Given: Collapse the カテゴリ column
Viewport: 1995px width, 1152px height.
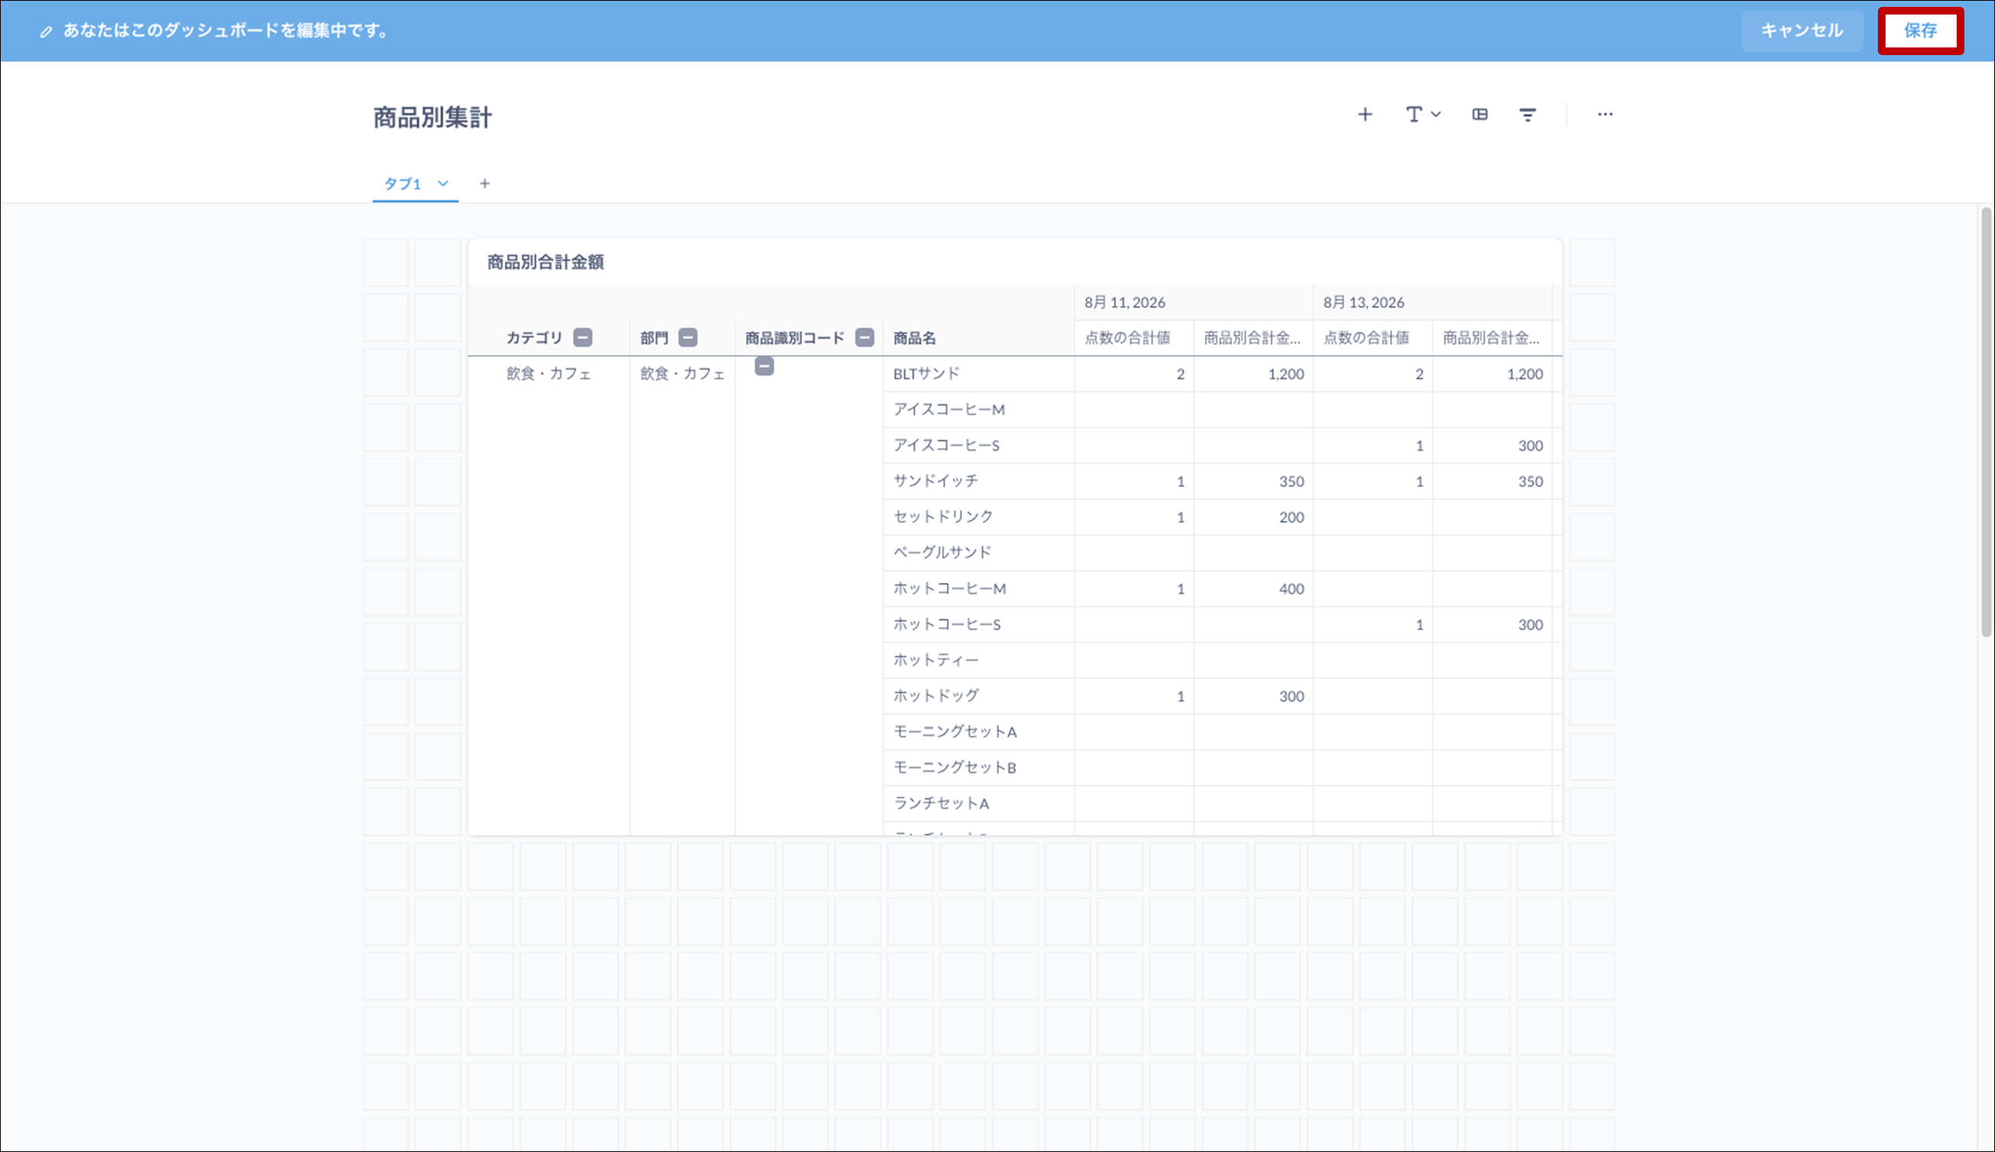Looking at the screenshot, I should click(583, 338).
